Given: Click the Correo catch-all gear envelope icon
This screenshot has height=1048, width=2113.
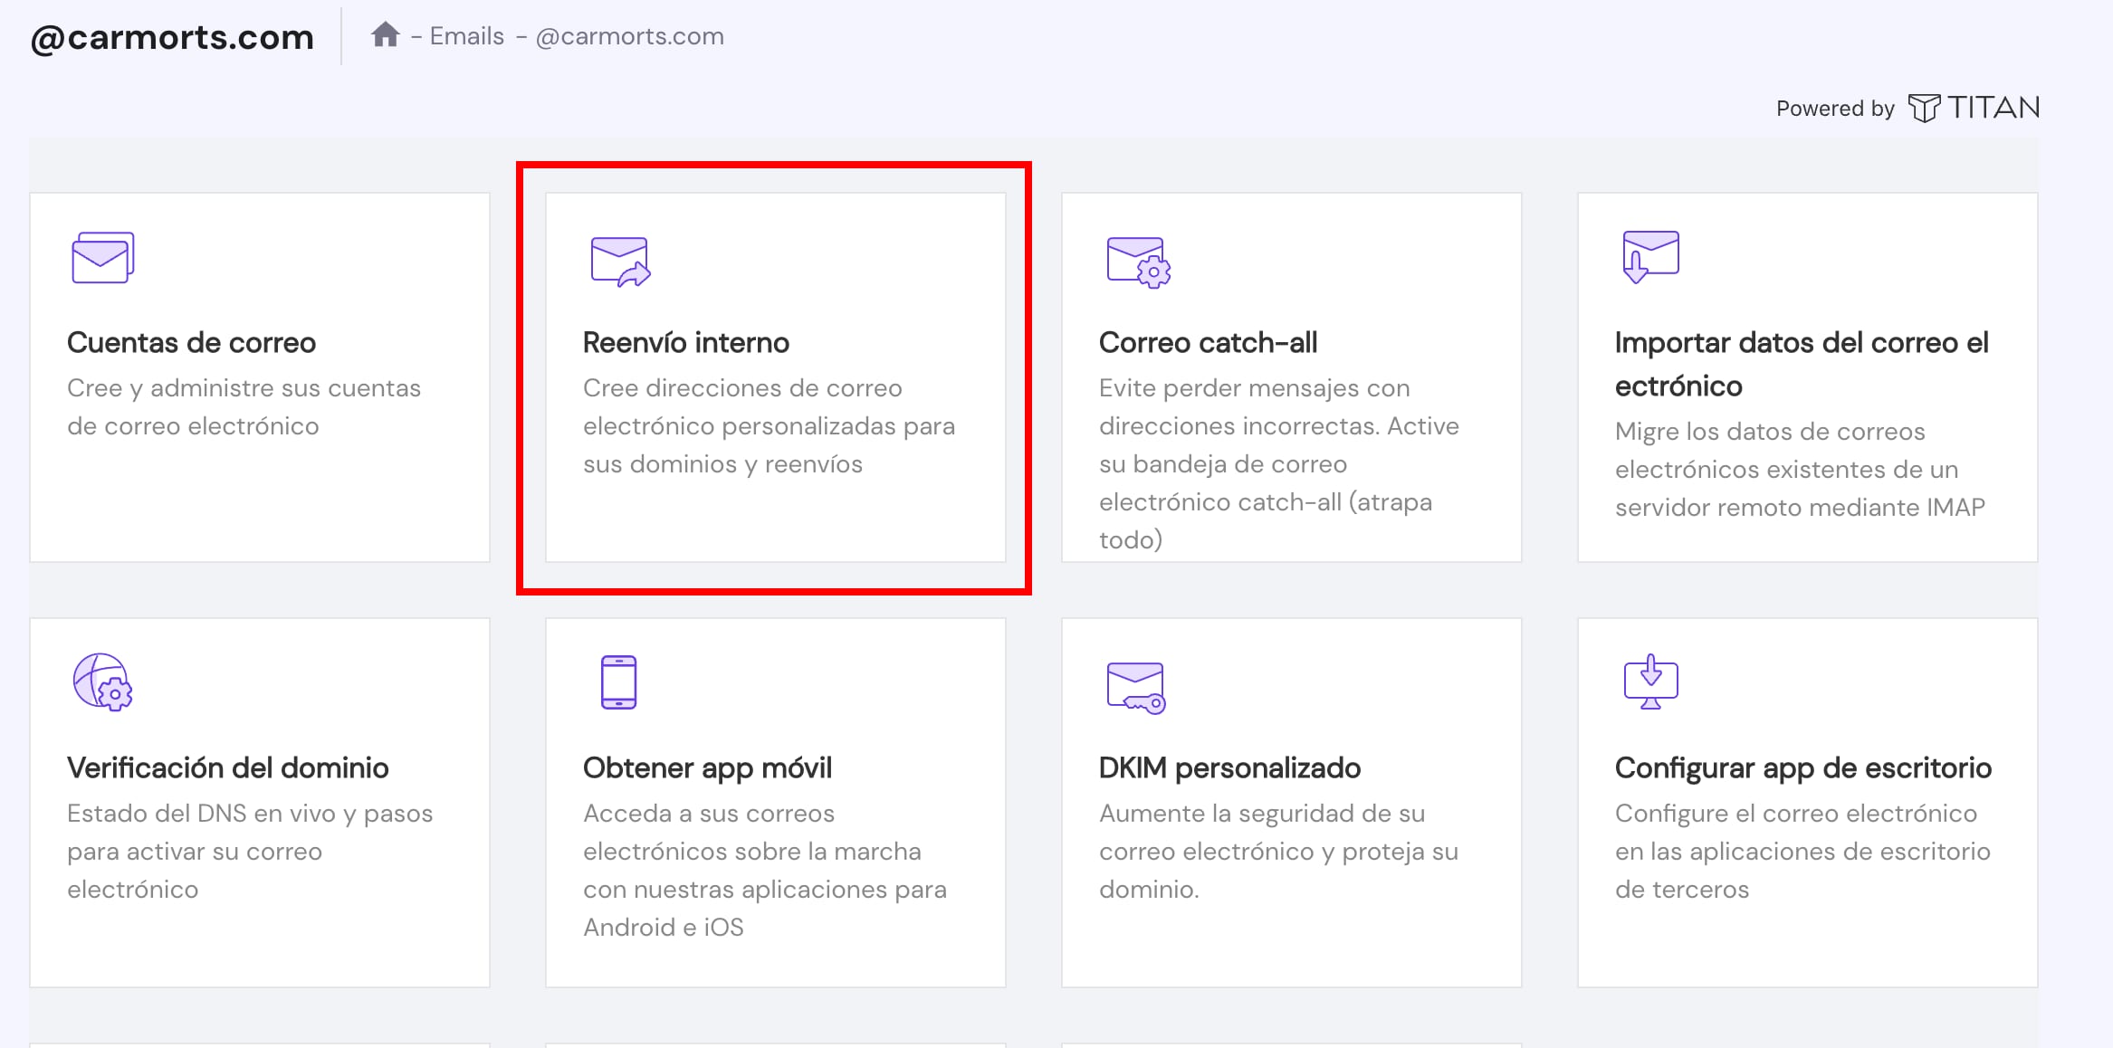Looking at the screenshot, I should click(1138, 262).
